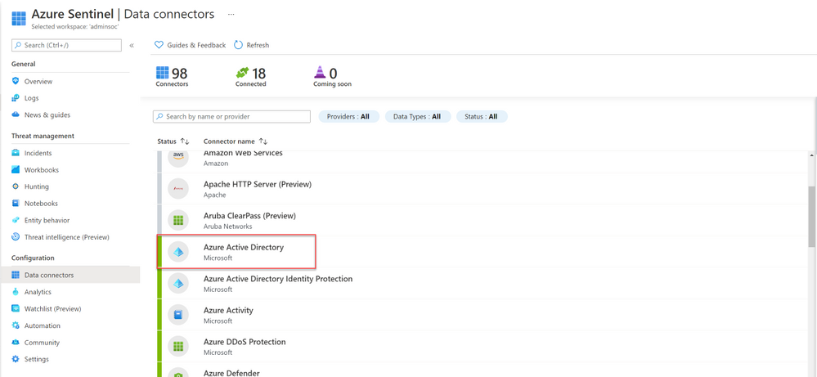Click the Settings gear icon
The image size is (817, 377).
(x=16, y=359)
